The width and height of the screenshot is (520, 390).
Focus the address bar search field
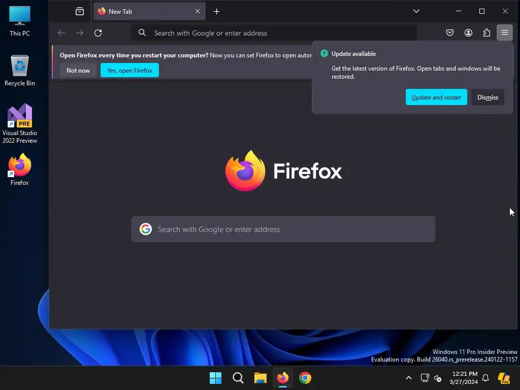(x=274, y=33)
